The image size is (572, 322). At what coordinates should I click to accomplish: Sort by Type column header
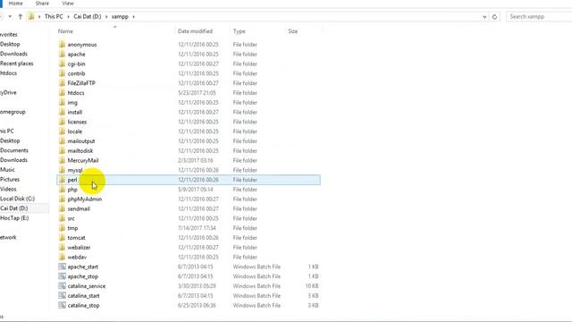[239, 31]
